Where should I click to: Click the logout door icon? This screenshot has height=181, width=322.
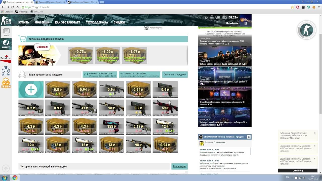246,23
